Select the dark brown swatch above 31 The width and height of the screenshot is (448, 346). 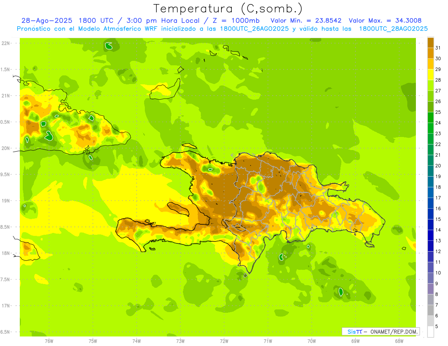pos(430,43)
